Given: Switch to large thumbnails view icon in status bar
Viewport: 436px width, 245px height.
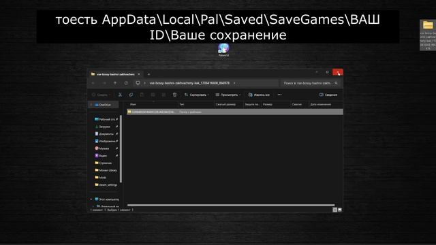Looking at the screenshot, I should [339, 210].
